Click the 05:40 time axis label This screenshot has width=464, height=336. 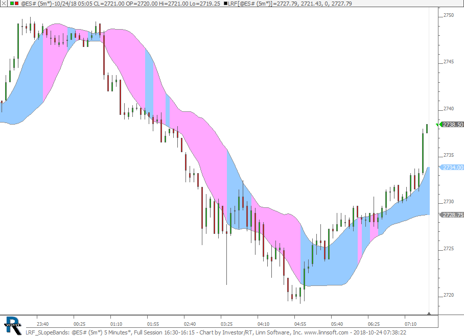tap(337, 324)
